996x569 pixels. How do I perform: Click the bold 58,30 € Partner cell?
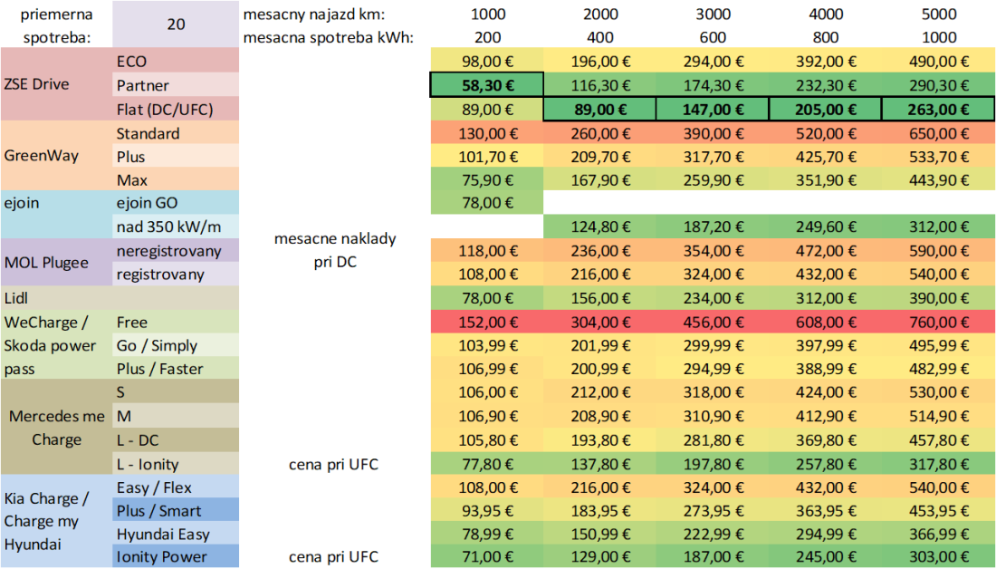pos(487,85)
